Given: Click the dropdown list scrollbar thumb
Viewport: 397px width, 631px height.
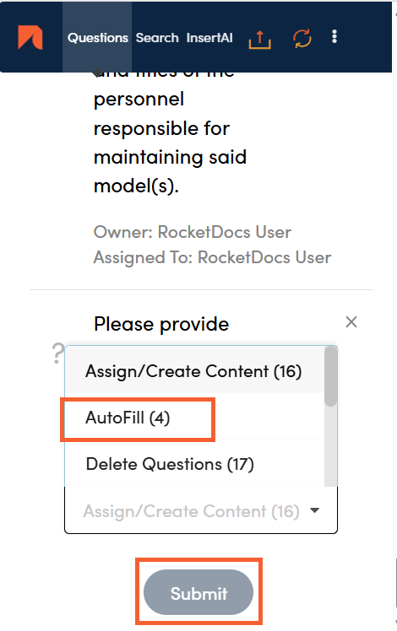Looking at the screenshot, I should tap(331, 377).
